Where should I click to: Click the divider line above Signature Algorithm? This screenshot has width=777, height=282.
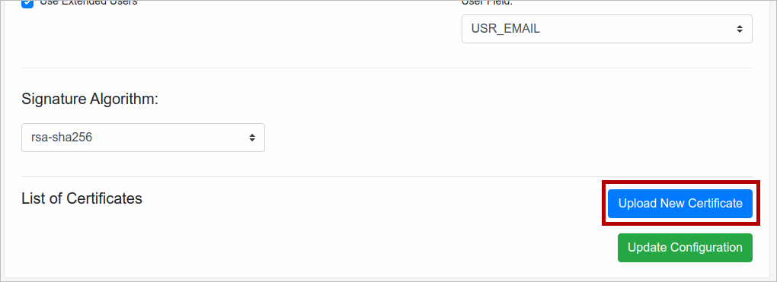click(x=387, y=68)
